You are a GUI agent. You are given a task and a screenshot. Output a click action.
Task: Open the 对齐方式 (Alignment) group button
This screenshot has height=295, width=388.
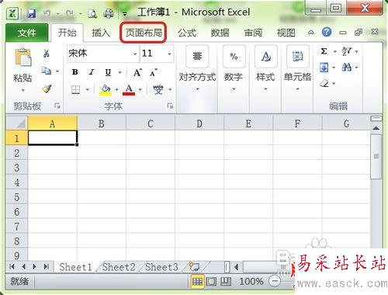point(197,69)
